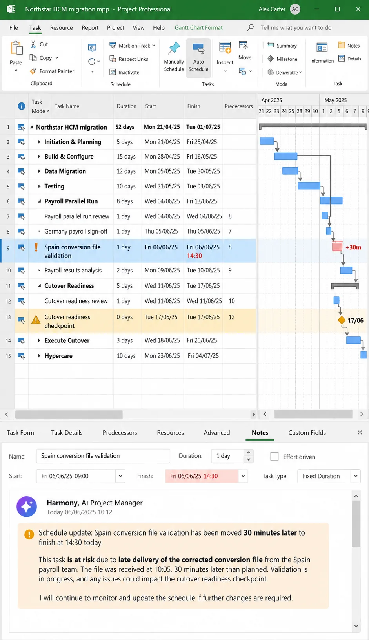This screenshot has height=640, width=369.
Task: Decrease Duration with the down stepper
Action: pyautogui.click(x=248, y=459)
